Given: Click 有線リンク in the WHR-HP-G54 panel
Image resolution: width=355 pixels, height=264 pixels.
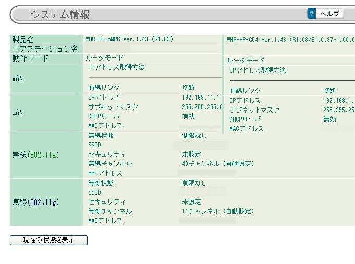Looking at the screenshot, I should coord(245,91).
